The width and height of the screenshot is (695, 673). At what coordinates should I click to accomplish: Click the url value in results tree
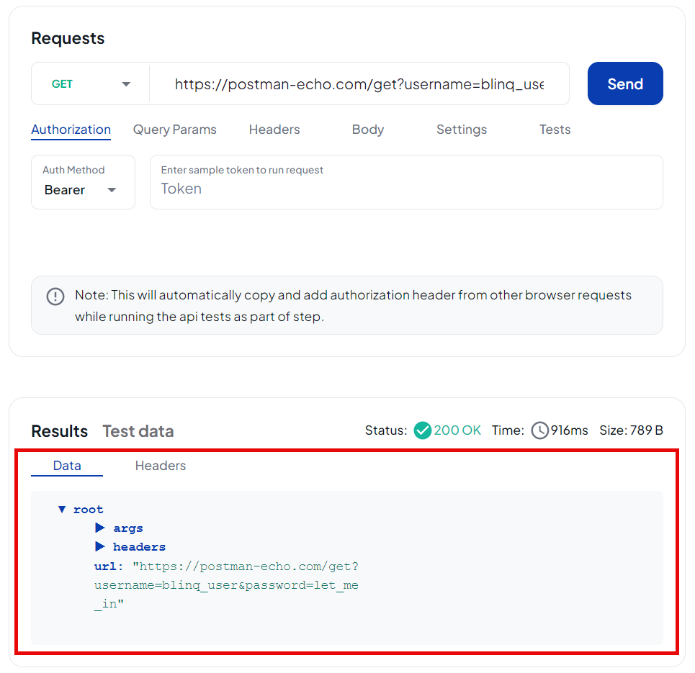point(226,585)
